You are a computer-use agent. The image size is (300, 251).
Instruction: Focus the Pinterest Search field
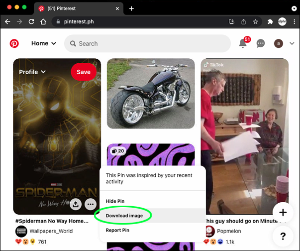click(x=147, y=43)
